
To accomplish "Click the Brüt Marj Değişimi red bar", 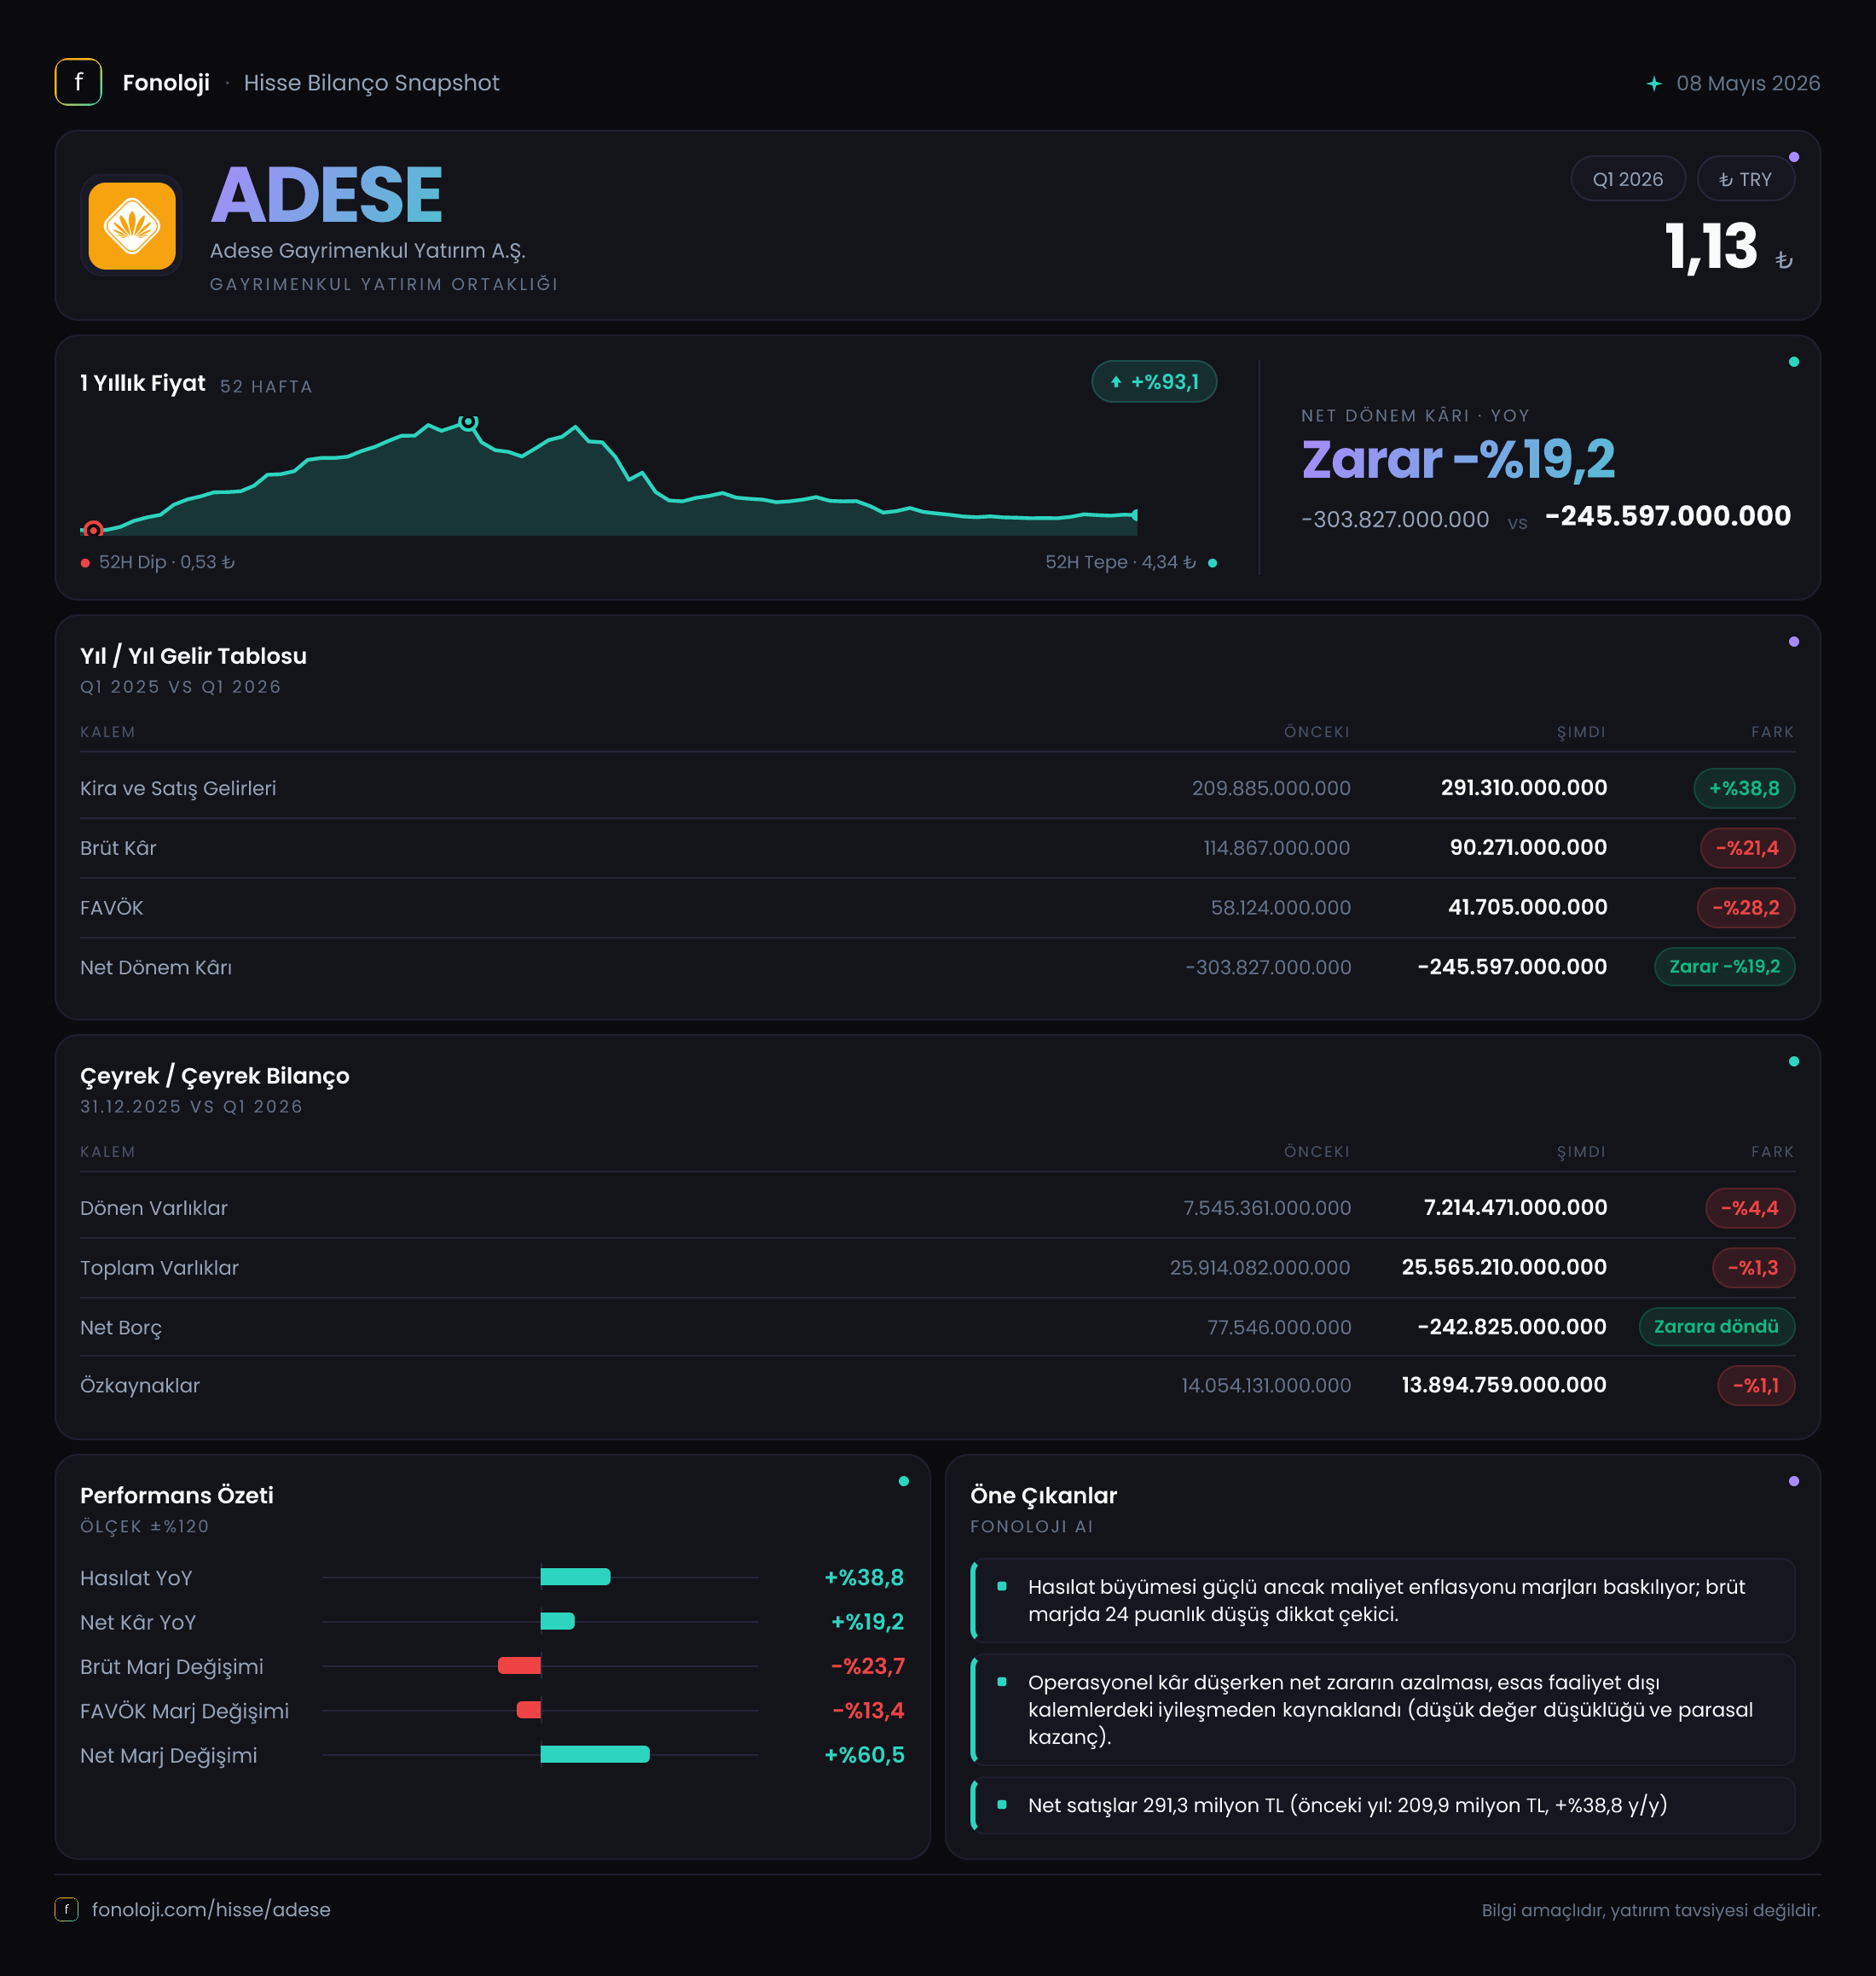I will [519, 1665].
